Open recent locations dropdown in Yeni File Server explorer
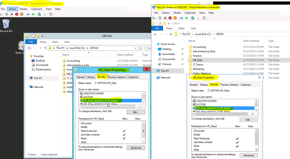 tap(166, 34)
